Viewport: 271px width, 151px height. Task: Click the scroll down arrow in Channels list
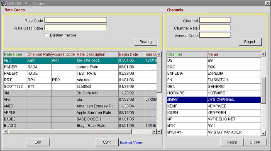point(263,133)
